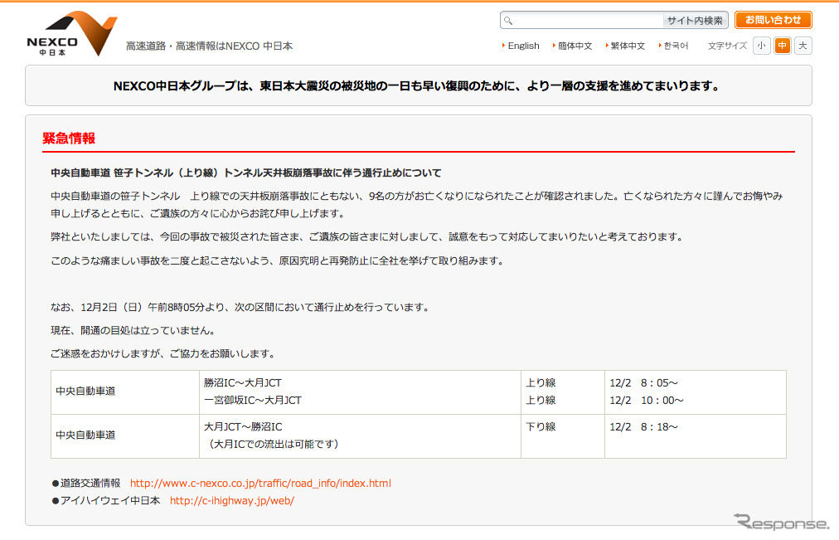Image resolution: width=839 pixels, height=540 pixels.
Task: Switch language to English
Action: point(523,46)
